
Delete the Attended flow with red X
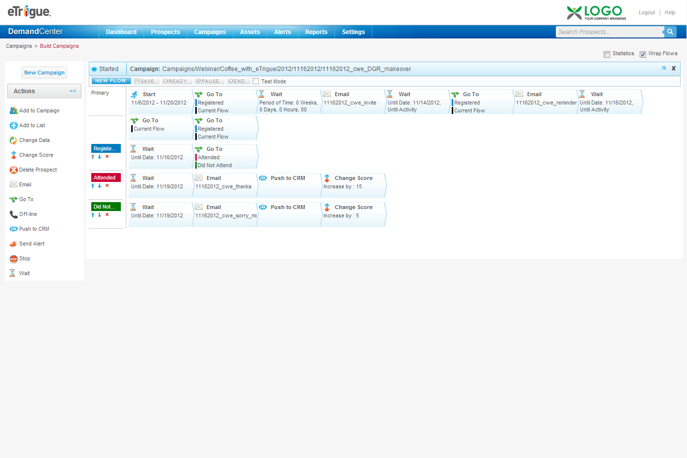pos(107,186)
